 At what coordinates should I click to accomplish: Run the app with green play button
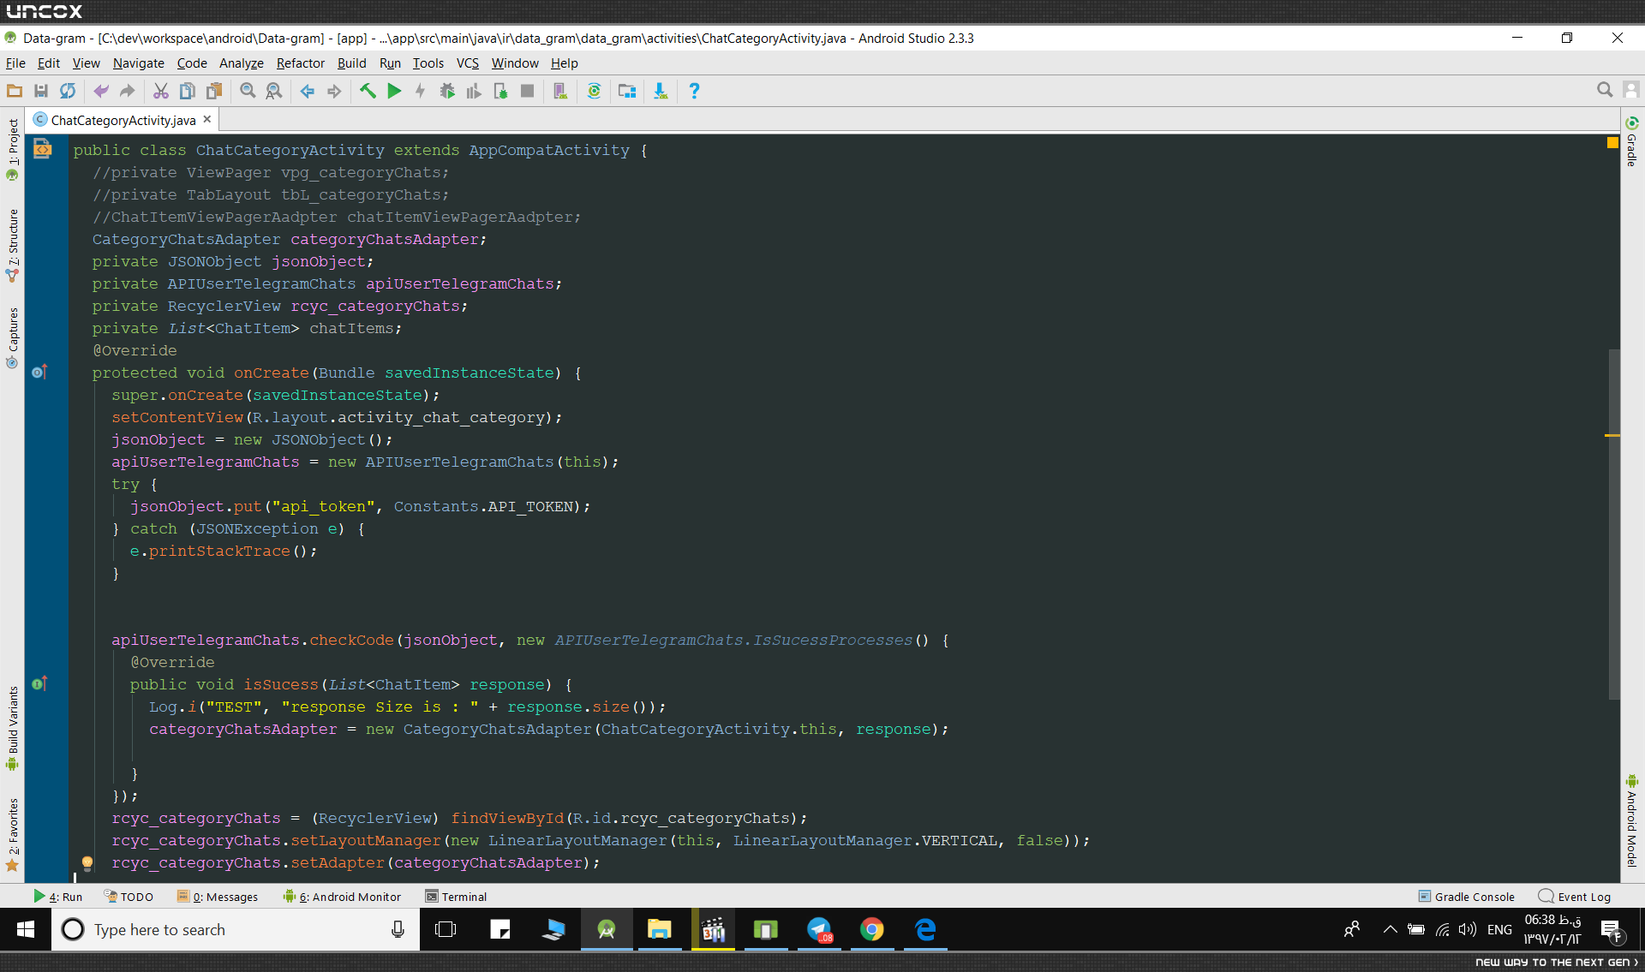coord(394,91)
